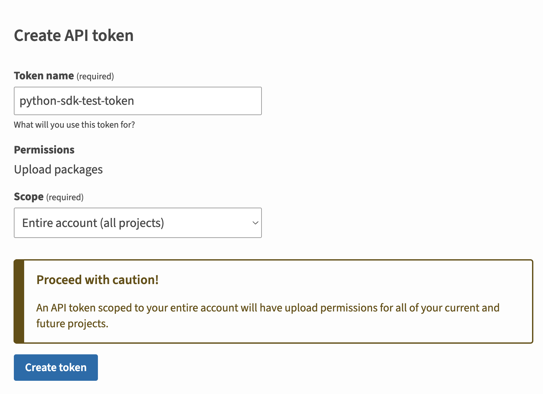This screenshot has height=394, width=543.
Task: Click inside the Token name field
Action: 138,101
